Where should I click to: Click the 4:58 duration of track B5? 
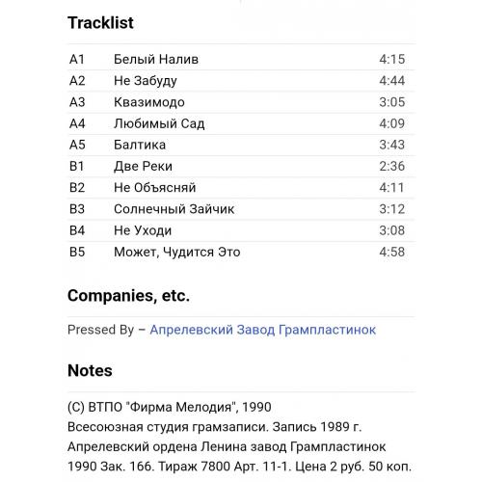[x=391, y=252]
